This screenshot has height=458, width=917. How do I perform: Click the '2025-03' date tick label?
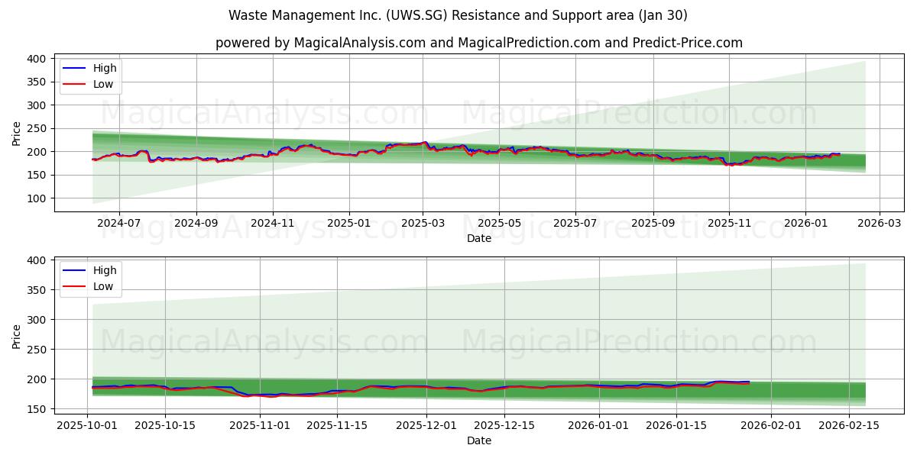coord(423,224)
